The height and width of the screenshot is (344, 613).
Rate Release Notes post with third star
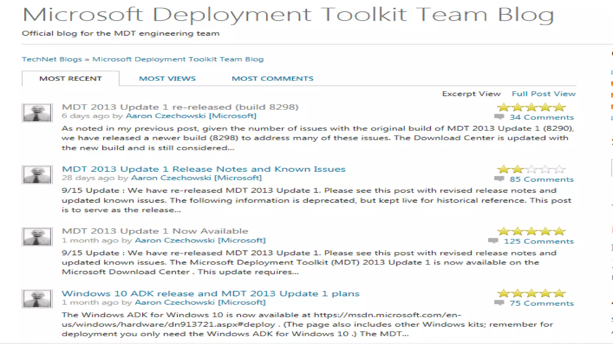point(532,169)
